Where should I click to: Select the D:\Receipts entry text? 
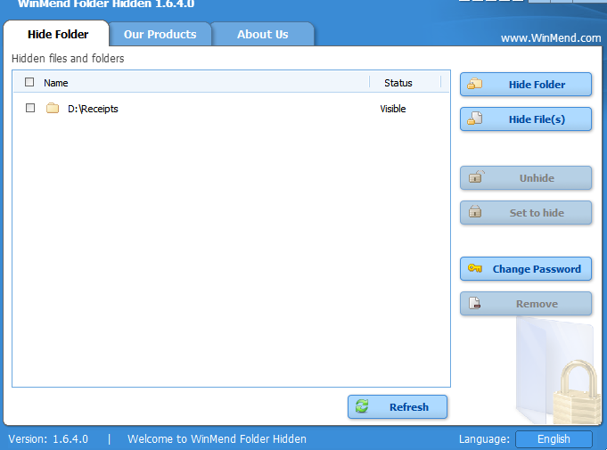pos(93,109)
